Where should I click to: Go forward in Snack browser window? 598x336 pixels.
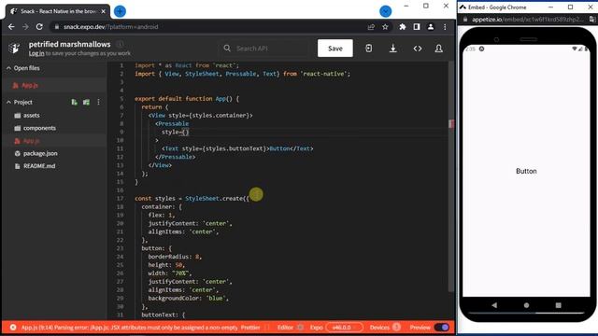click(x=25, y=27)
